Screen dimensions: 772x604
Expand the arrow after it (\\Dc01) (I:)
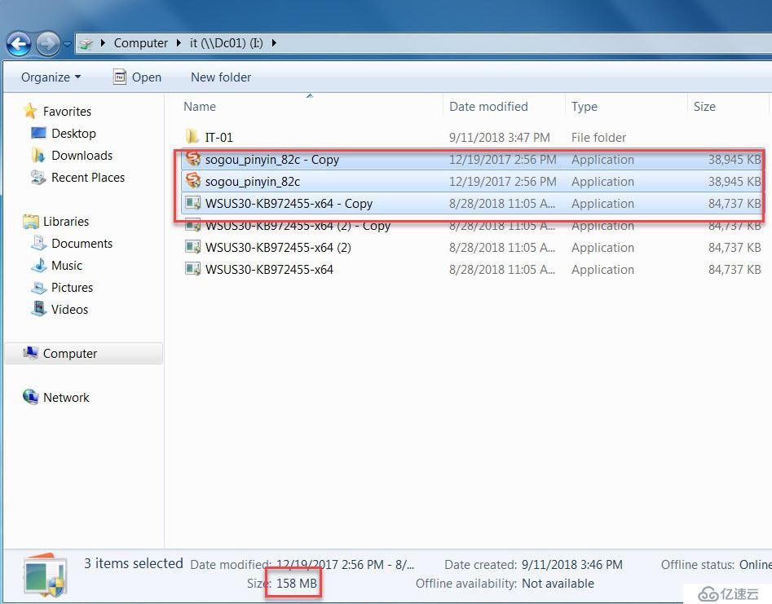point(274,43)
